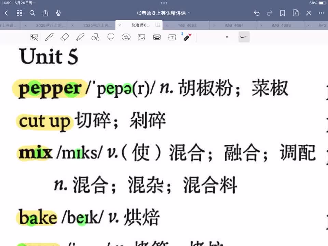Tap the definition 烘焙
328x246 pixels.
click(142, 218)
